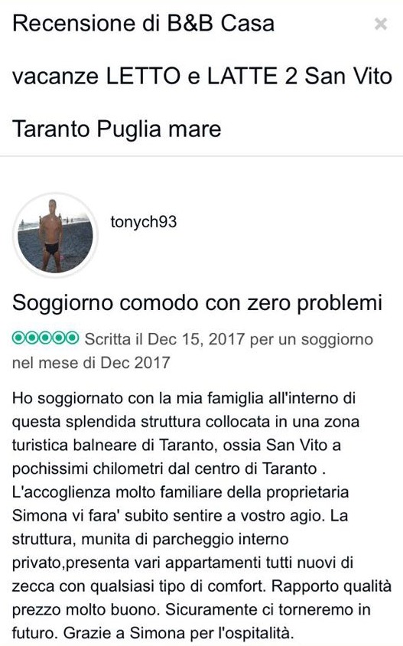The image size is (403, 646).
Task: Open the review title Soggiorno comodo con zero problemi
Action: coord(197,304)
